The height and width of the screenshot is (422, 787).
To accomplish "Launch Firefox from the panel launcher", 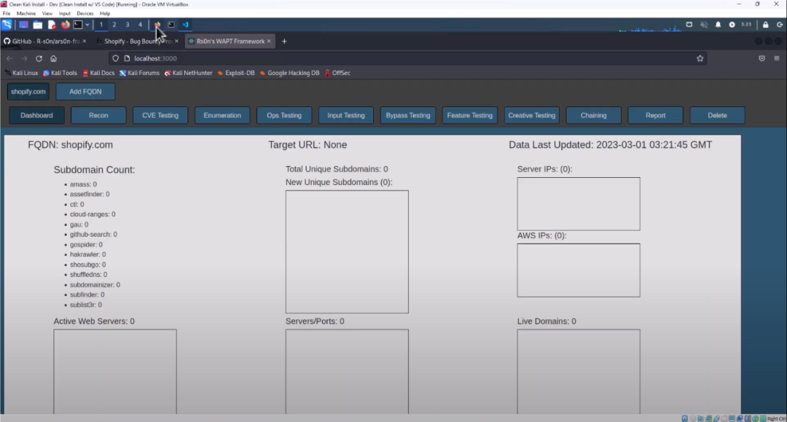I will (66, 25).
